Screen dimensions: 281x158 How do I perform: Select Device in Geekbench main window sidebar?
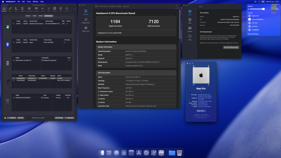[x=190, y=29]
